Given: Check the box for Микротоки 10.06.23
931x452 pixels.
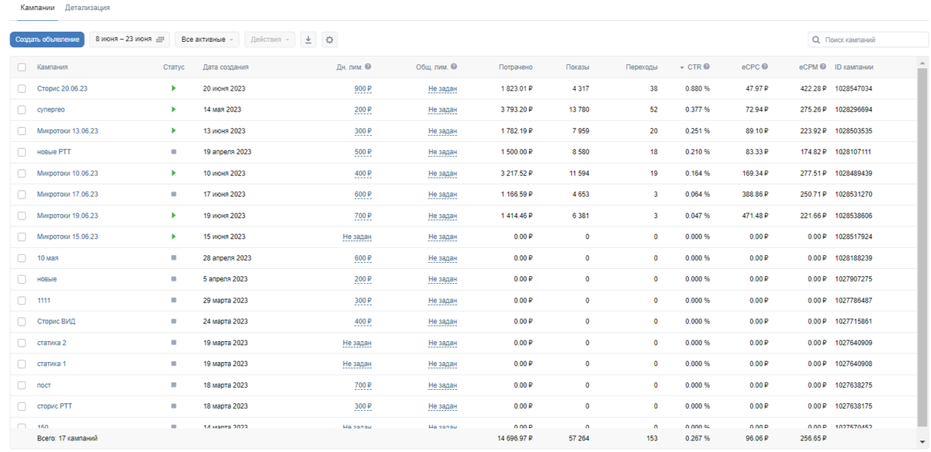Looking at the screenshot, I should (22, 173).
